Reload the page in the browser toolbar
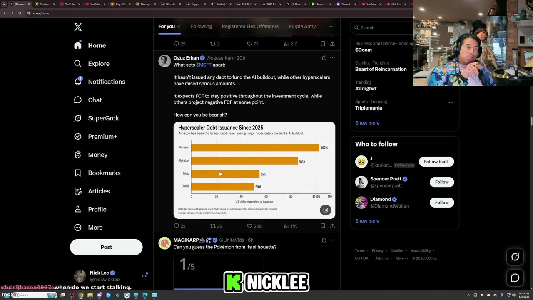533x300 pixels. 20,13
